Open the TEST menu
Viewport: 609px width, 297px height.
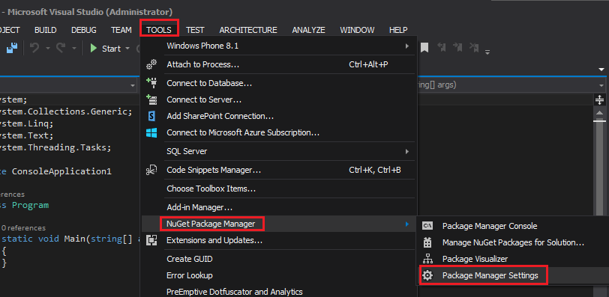click(195, 30)
